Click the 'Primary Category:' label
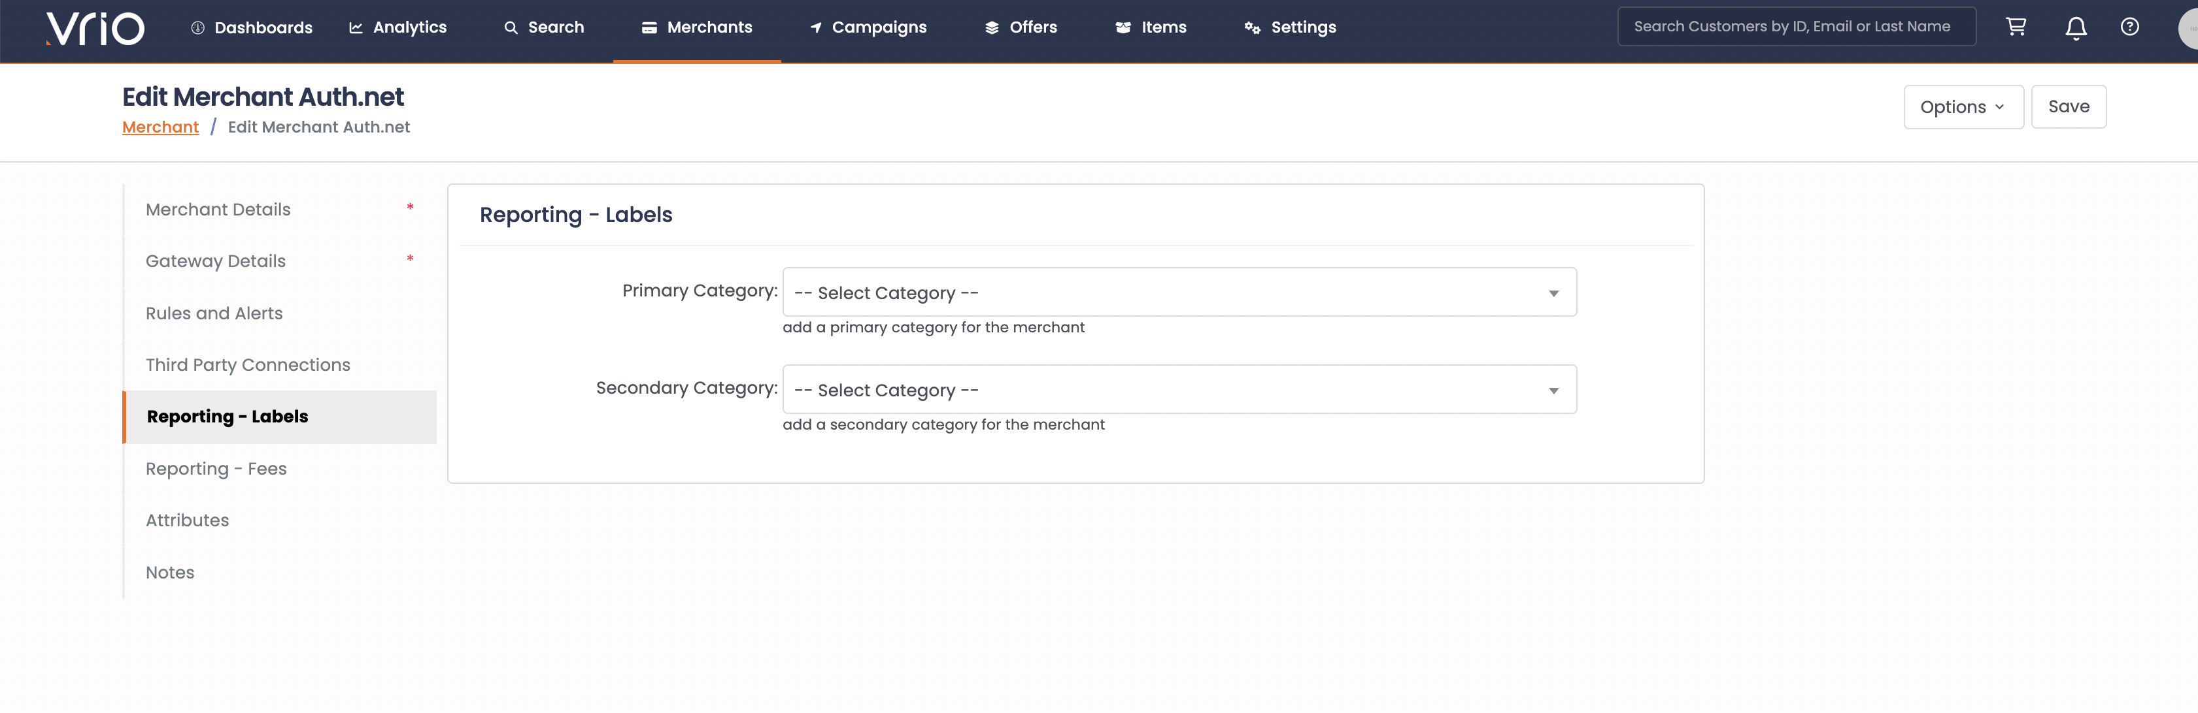The width and height of the screenshot is (2198, 713). [x=700, y=291]
